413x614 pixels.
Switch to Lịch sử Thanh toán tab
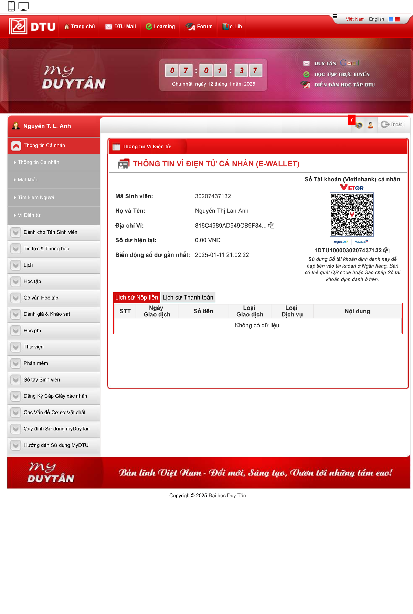tap(188, 298)
